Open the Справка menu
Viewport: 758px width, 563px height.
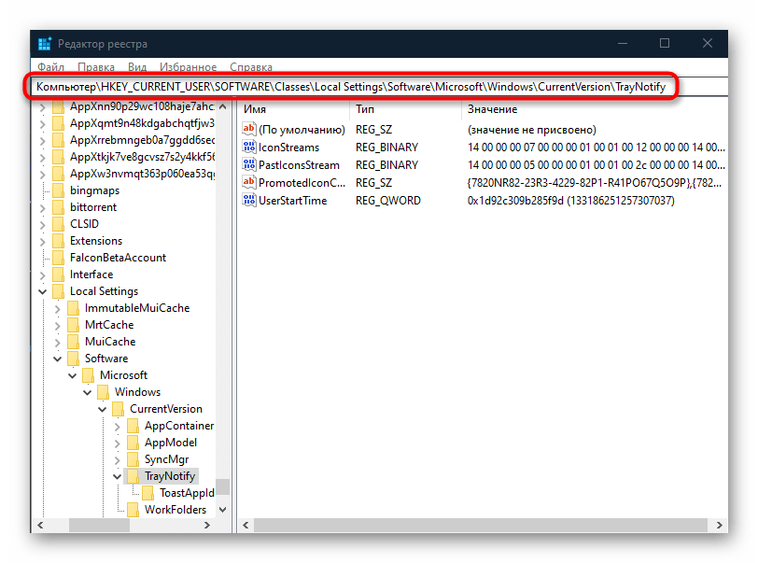tap(250, 67)
